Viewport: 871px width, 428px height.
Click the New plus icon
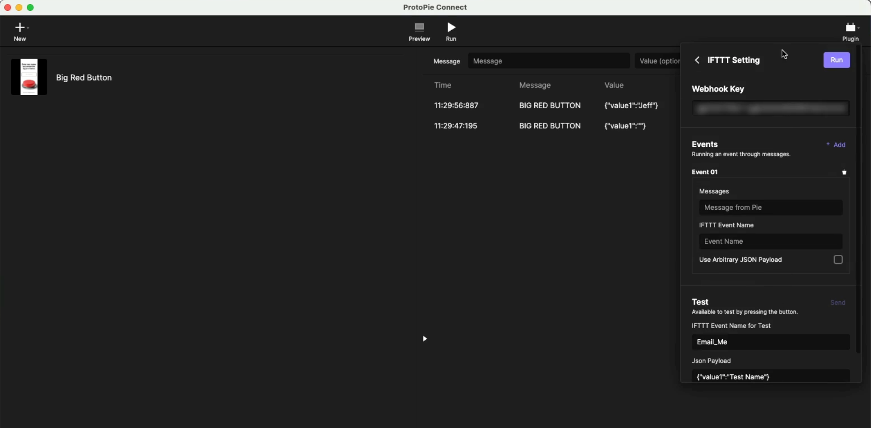coord(20,28)
